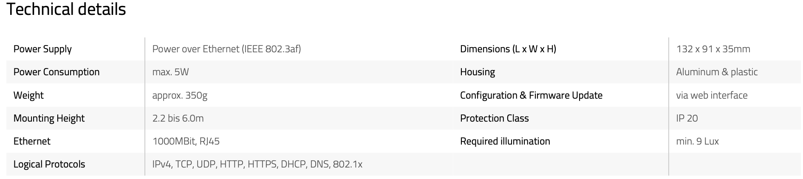Select the Dimensions (L x W x H) label

(508, 49)
